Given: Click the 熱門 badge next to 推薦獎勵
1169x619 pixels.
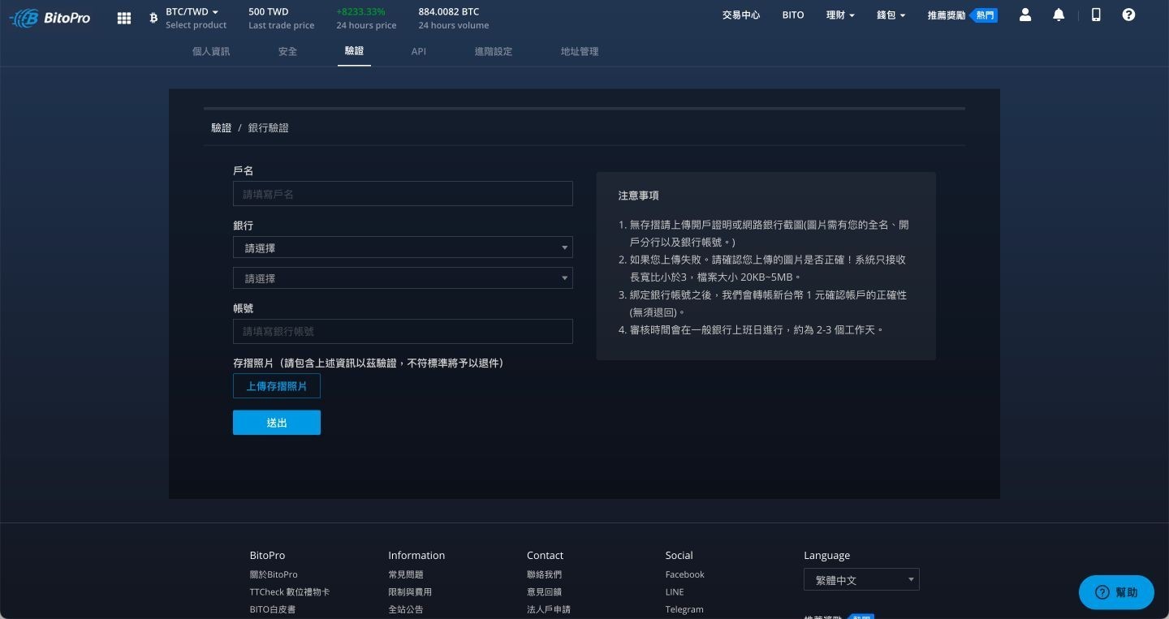Looking at the screenshot, I should click(x=983, y=15).
